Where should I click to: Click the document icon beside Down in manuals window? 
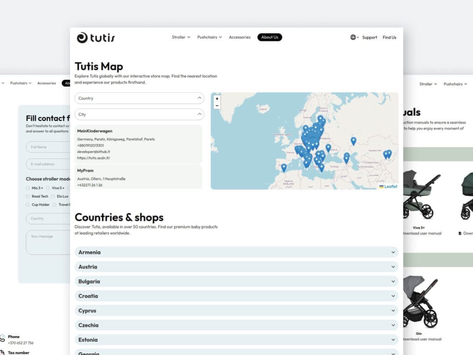point(460,233)
